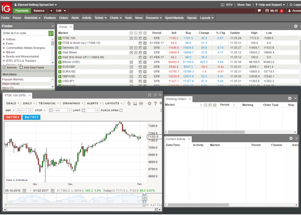This screenshot has height=215, width=301.
Task: Open the Prices menu item
Action: 17,18
